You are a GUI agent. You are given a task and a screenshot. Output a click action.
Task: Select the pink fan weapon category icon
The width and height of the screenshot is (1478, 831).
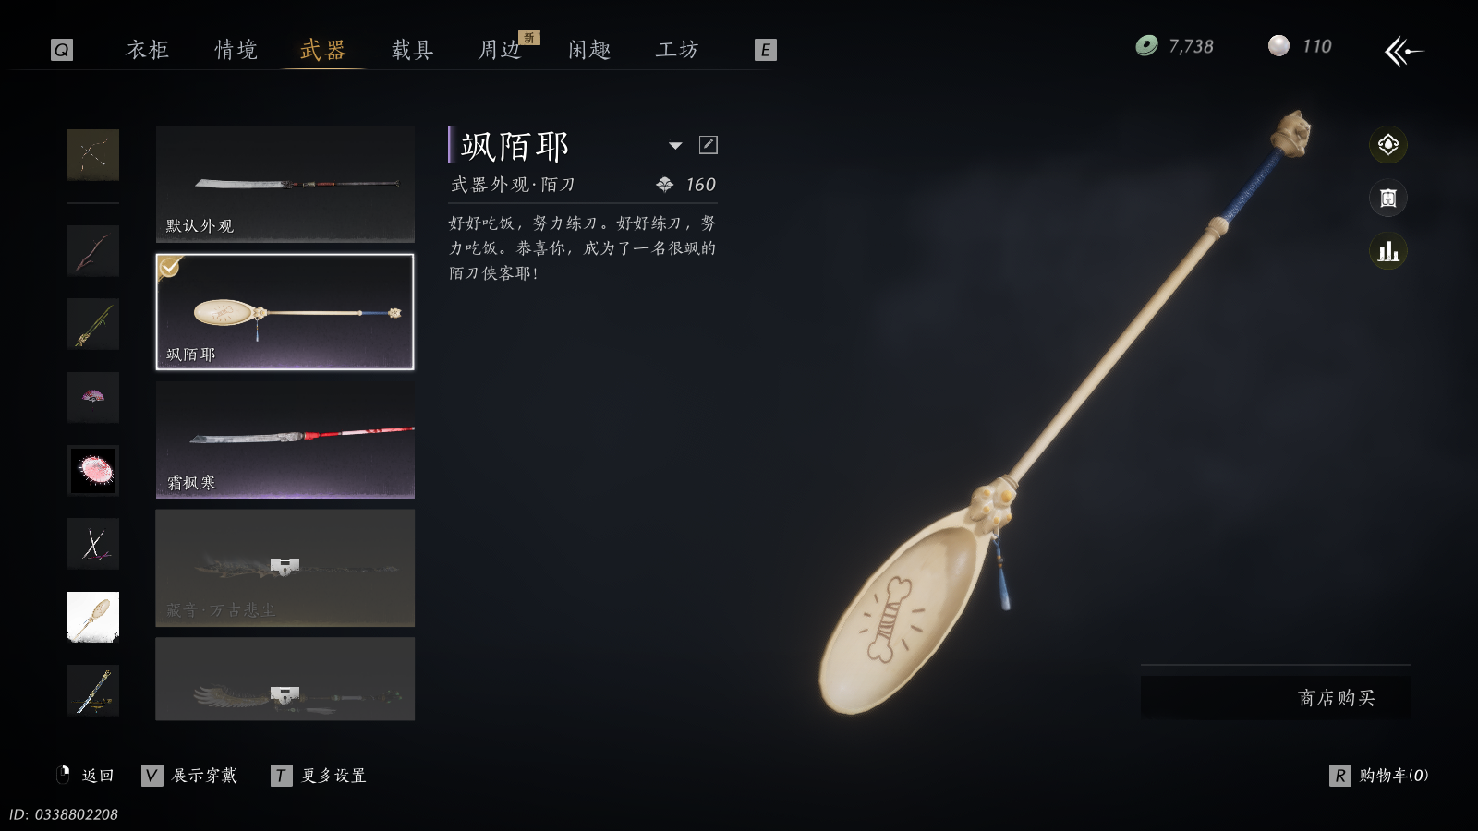pyautogui.click(x=93, y=397)
